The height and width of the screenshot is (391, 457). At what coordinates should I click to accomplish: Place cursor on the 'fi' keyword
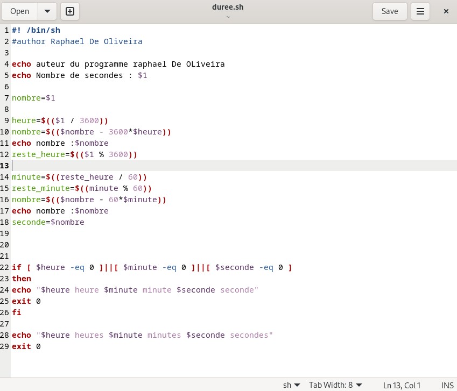[x=16, y=312]
